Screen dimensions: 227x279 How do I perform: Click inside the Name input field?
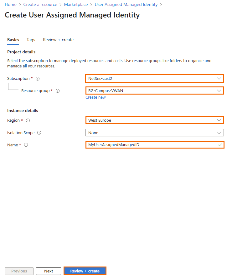(141, 144)
